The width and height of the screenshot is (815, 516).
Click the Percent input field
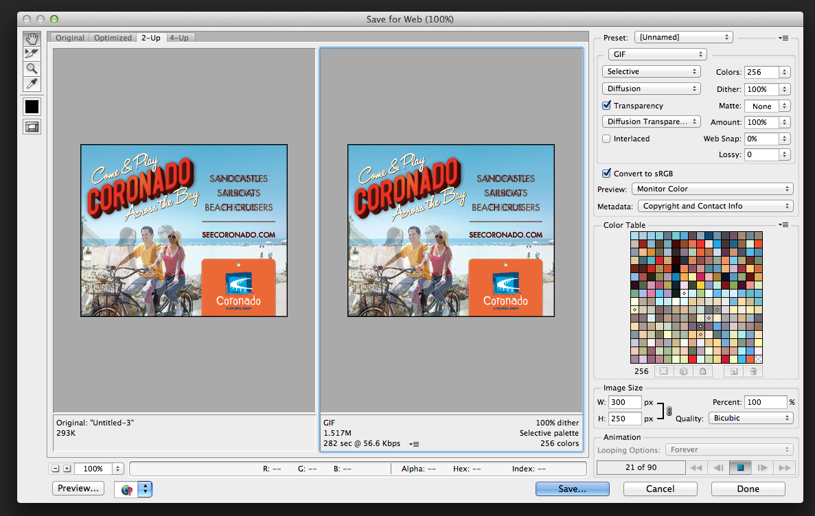(x=766, y=402)
